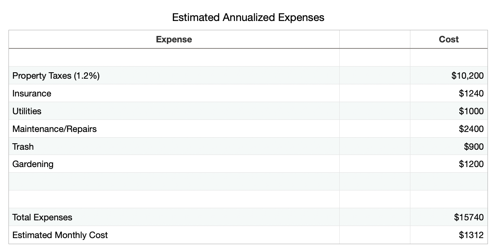The width and height of the screenshot is (496, 251).
Task: Click the $1240 insurance cost cell
Action: tap(449, 93)
